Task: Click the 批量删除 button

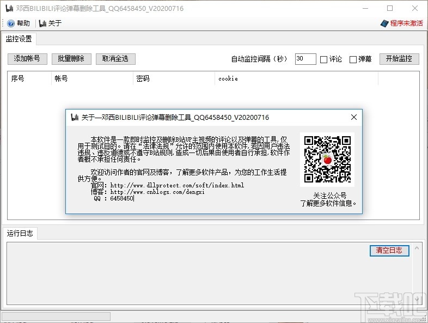Action: [71, 59]
